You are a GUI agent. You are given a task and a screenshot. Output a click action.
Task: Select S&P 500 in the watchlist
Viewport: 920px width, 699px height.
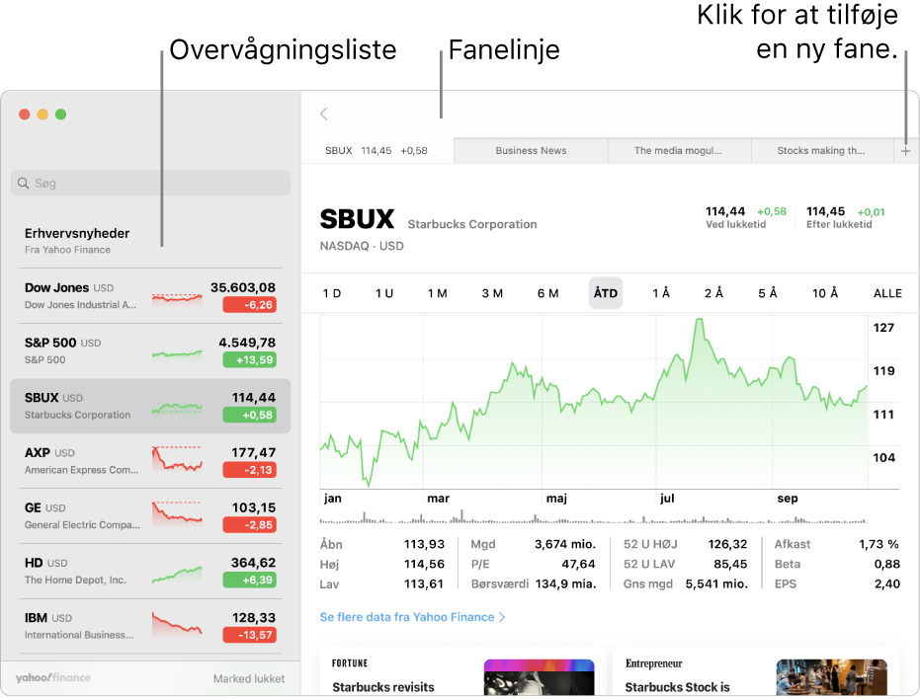148,349
